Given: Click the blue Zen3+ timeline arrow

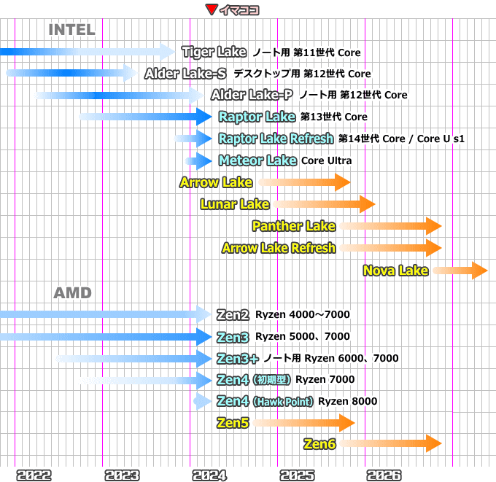Looking at the screenshot, I should [x=133, y=358].
